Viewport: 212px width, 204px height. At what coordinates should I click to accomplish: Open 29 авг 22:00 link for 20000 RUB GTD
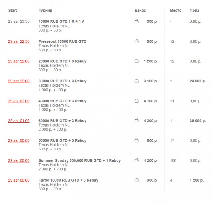[x=19, y=61]
